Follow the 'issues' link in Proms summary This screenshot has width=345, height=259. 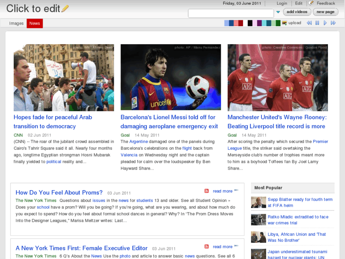tap(99, 201)
